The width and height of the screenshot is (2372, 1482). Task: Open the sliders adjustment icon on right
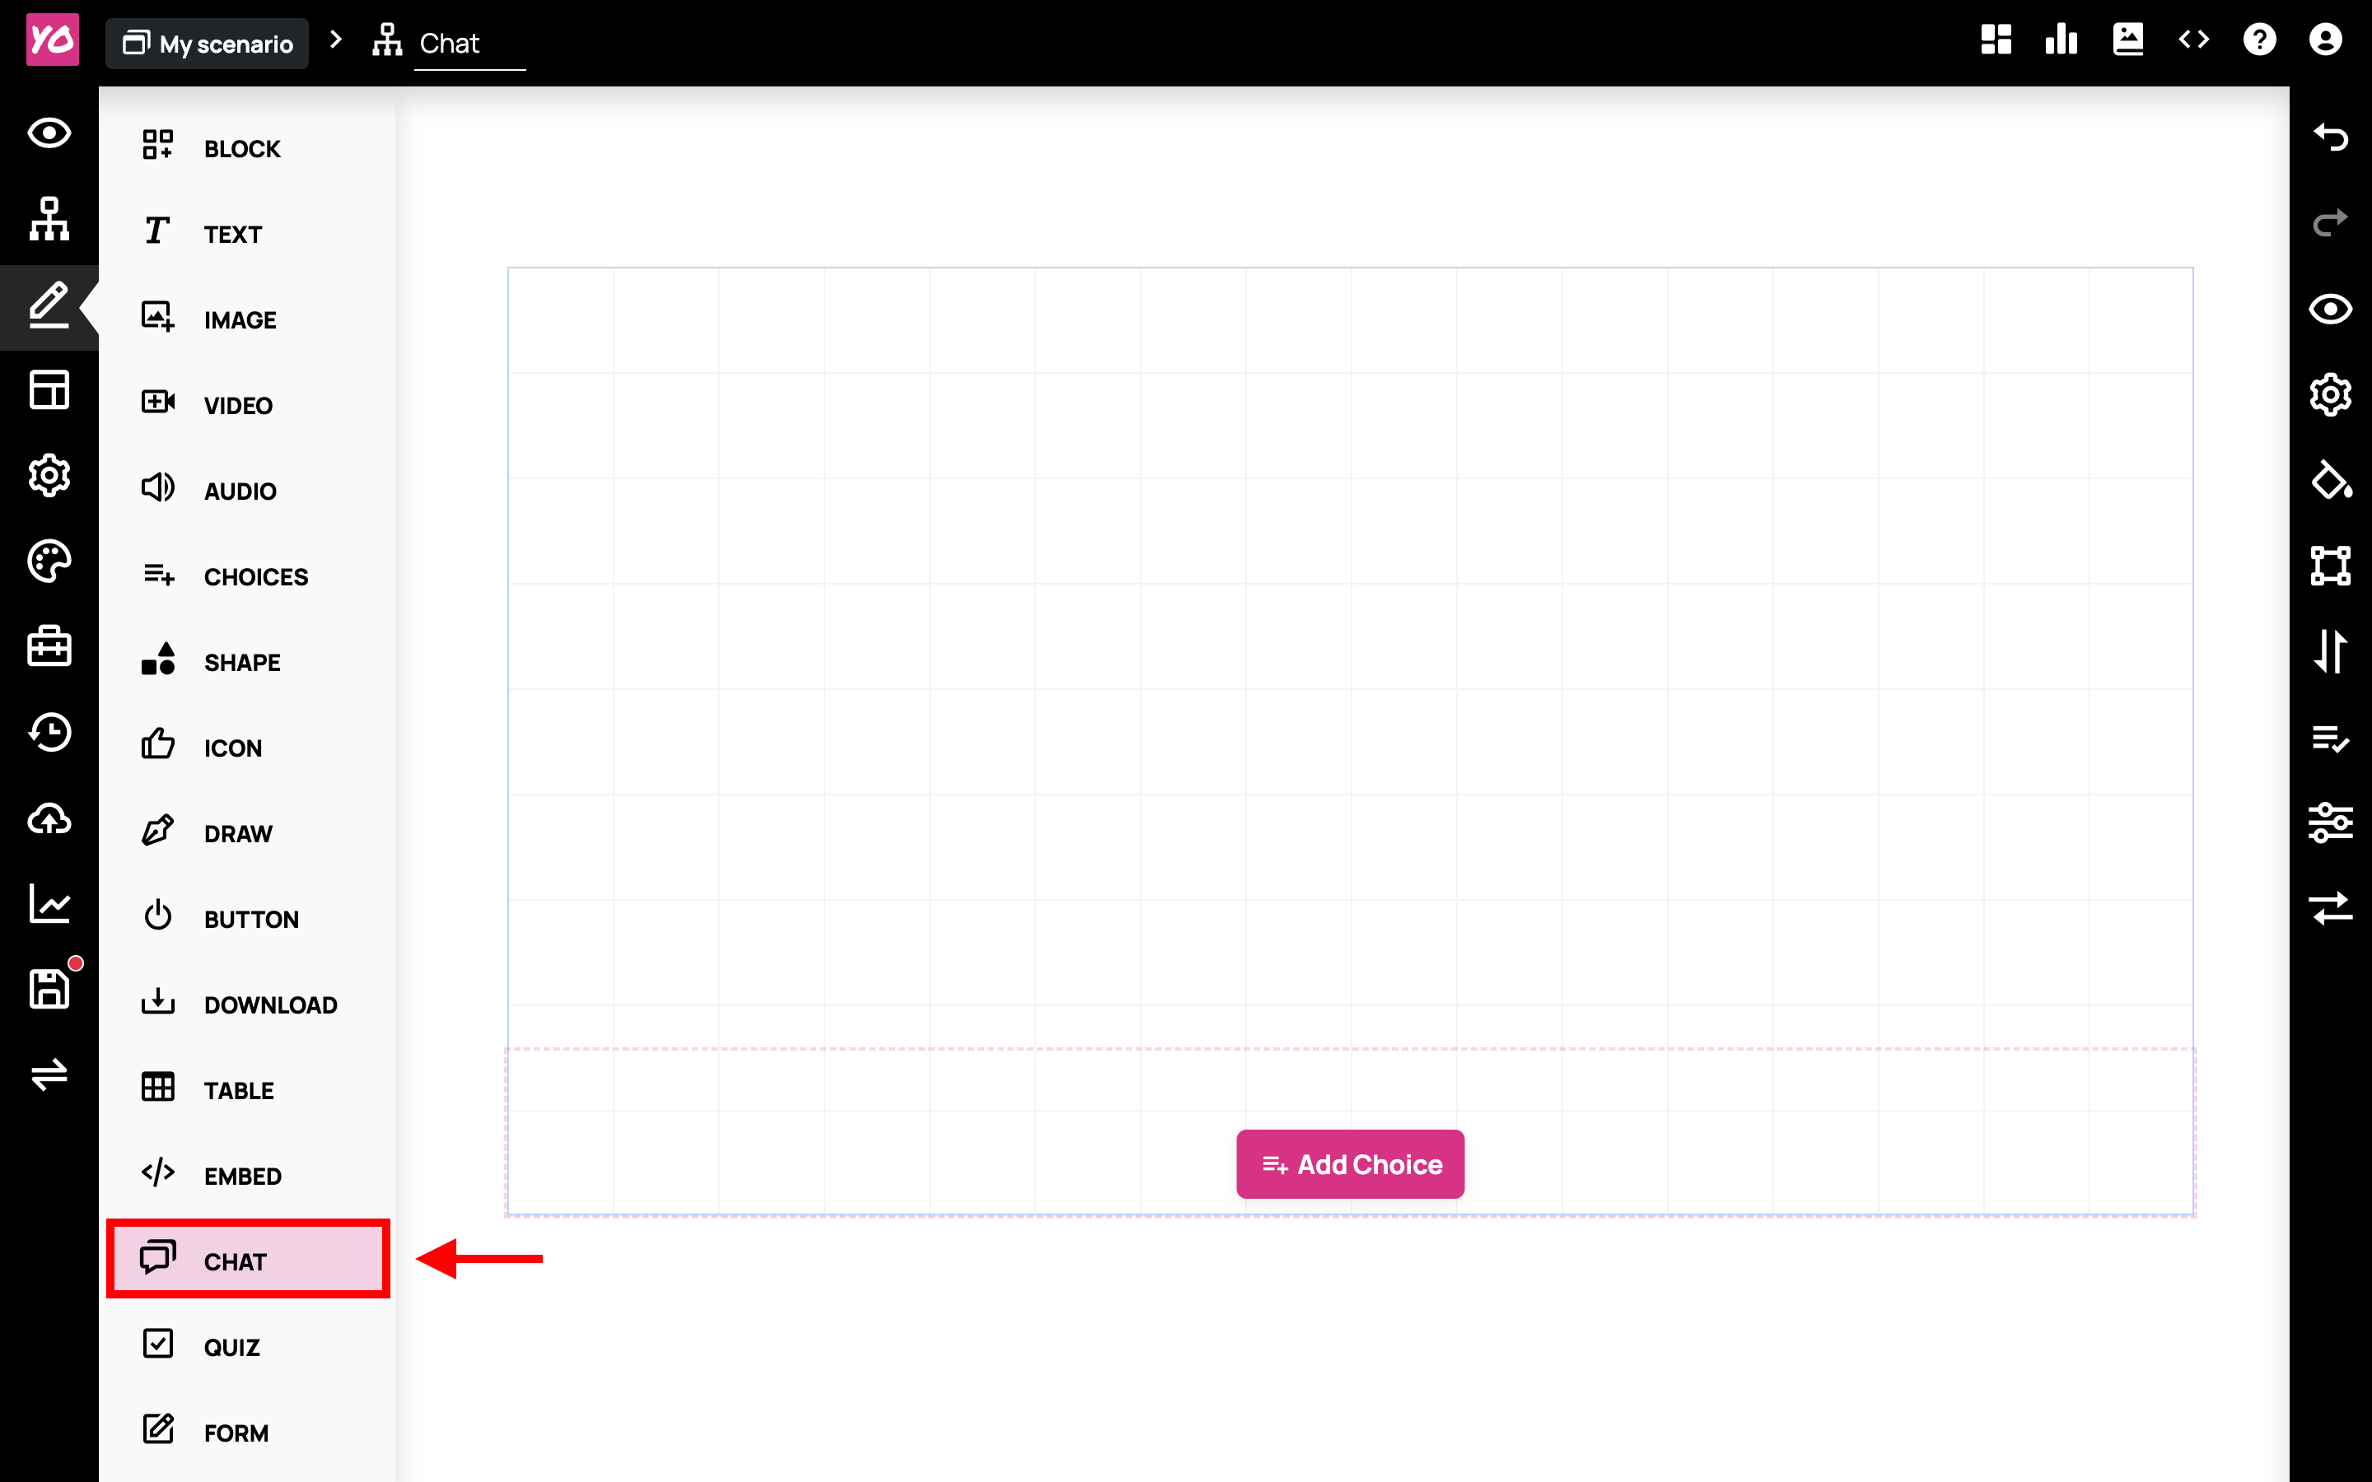coord(2330,823)
